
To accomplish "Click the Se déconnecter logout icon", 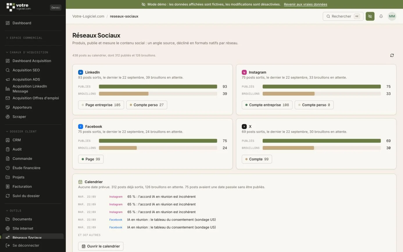I will tap(8, 245).
